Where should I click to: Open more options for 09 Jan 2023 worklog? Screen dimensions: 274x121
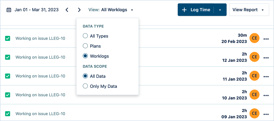(x=266, y=114)
